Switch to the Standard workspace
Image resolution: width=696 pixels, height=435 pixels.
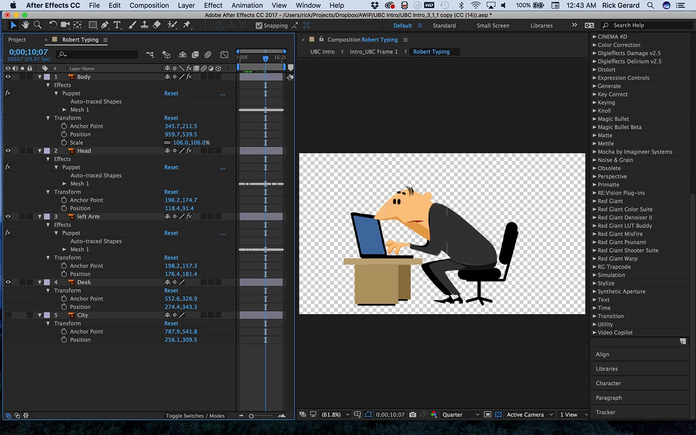(444, 26)
